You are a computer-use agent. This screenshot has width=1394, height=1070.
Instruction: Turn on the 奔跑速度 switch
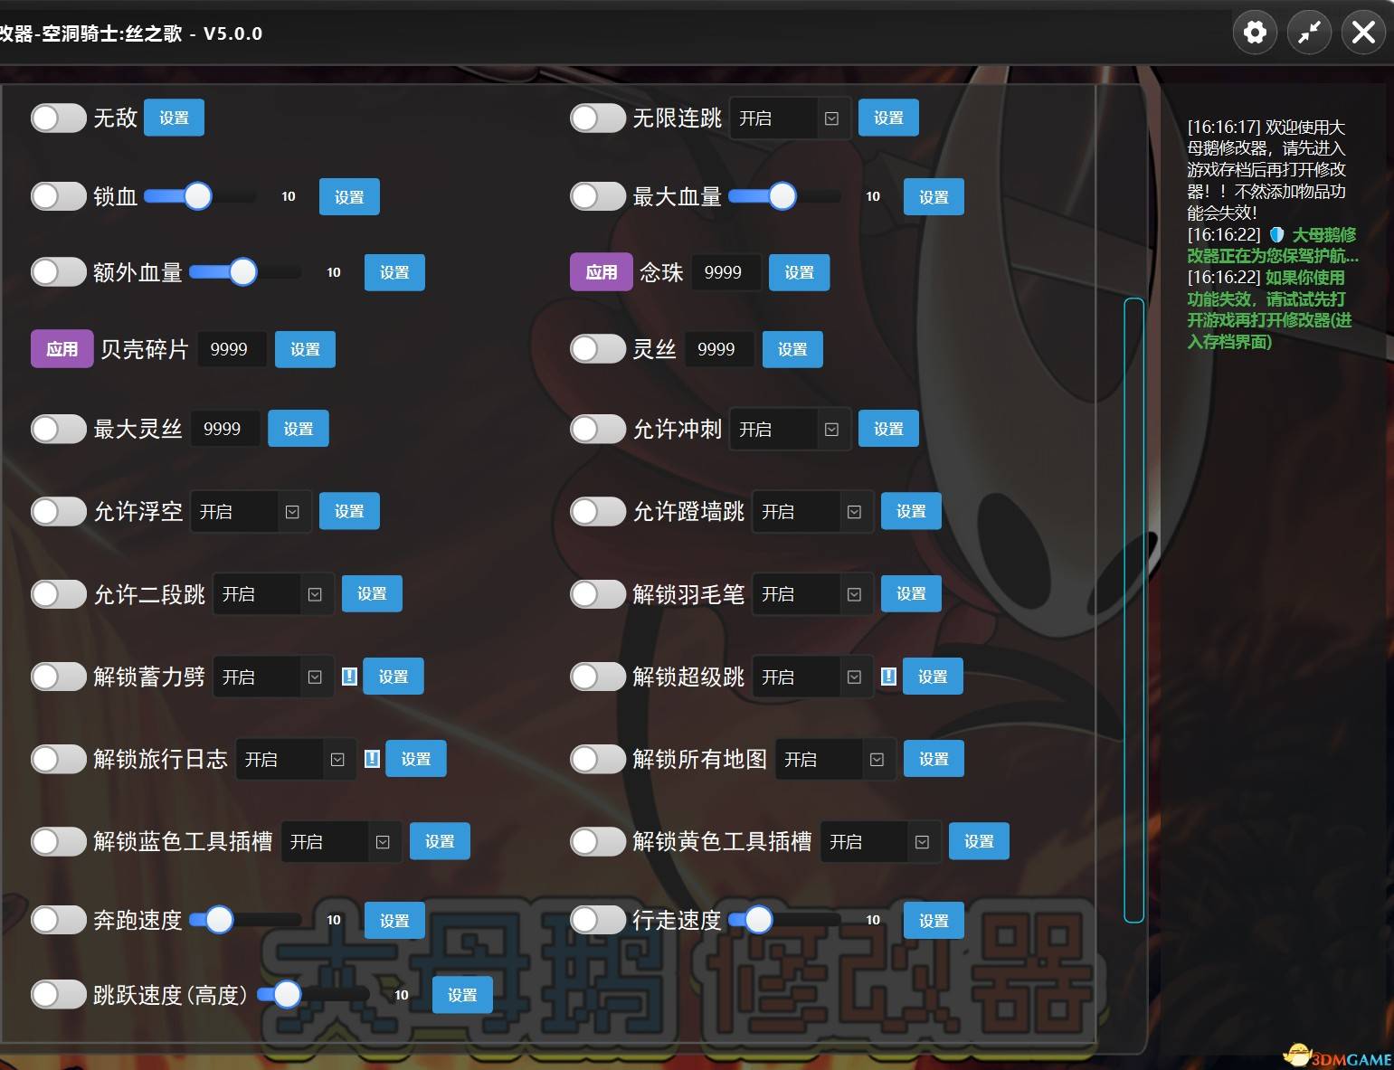[x=59, y=920]
